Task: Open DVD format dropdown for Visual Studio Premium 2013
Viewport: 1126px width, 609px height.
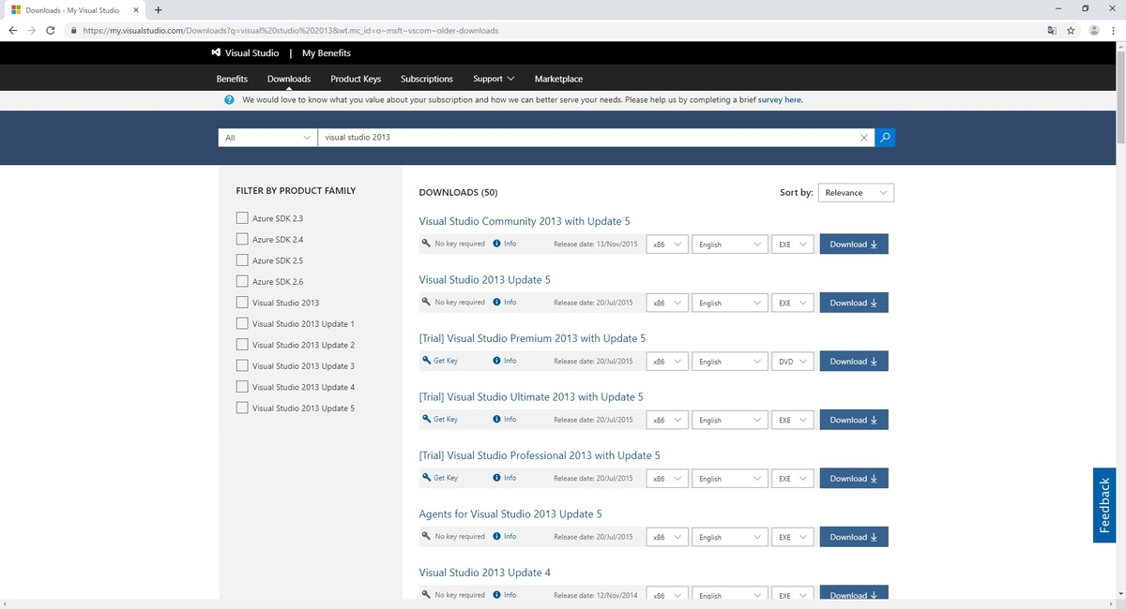Action: coord(792,362)
